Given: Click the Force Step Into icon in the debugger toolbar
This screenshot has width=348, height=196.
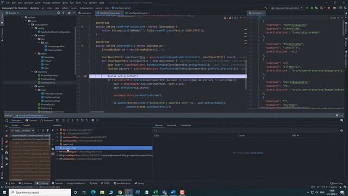Looking at the screenshot, I should coord(72,120).
